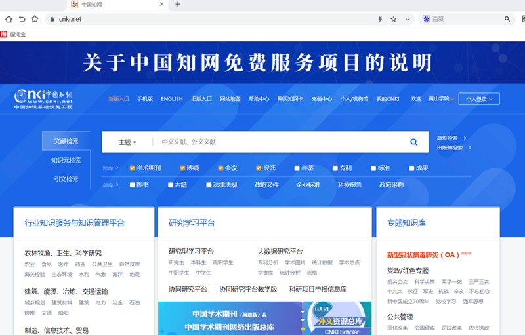Click the CNKI logo
The image size is (525, 335).
[44, 99]
